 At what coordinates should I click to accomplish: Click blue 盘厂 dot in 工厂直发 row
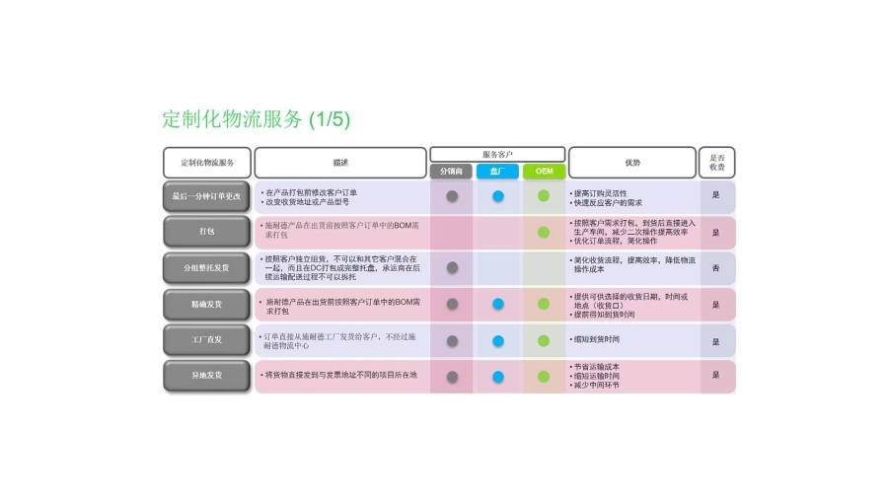pos(498,340)
